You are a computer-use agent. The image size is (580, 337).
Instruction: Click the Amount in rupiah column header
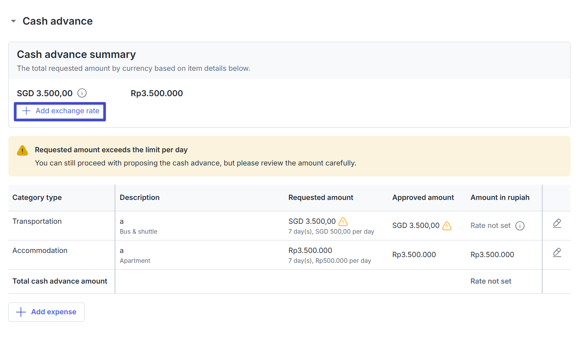coord(500,198)
